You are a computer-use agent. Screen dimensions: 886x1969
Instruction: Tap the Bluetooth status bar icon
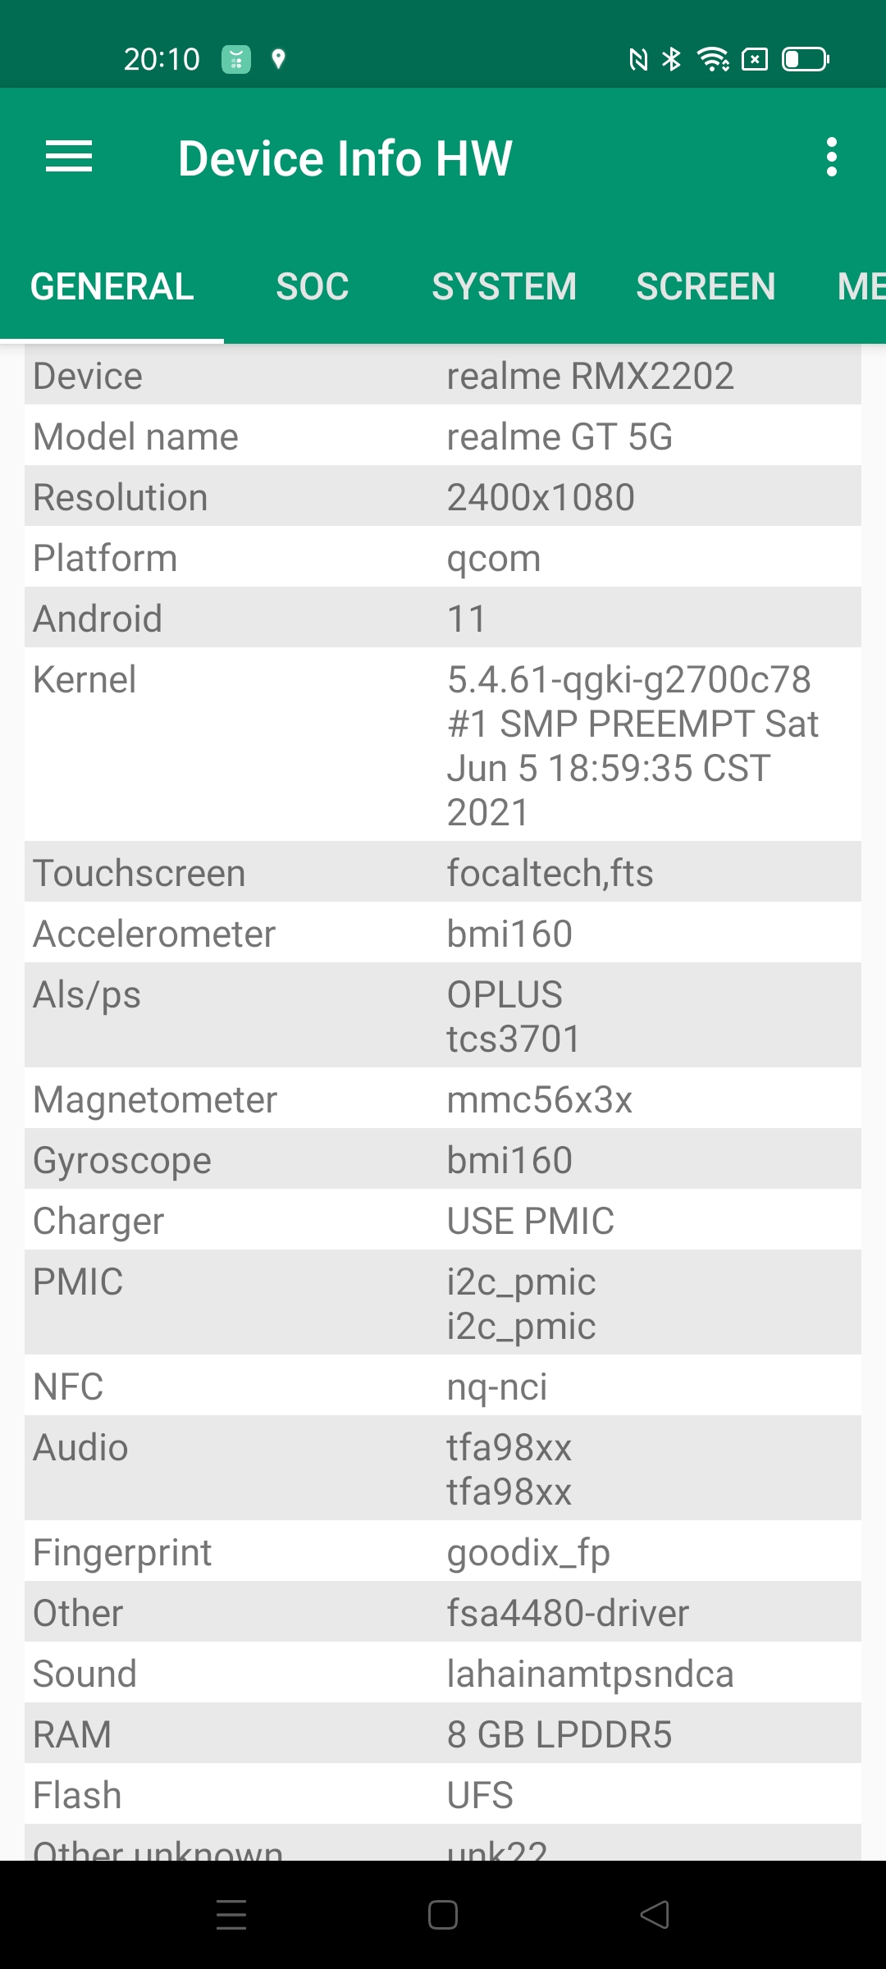point(672,59)
